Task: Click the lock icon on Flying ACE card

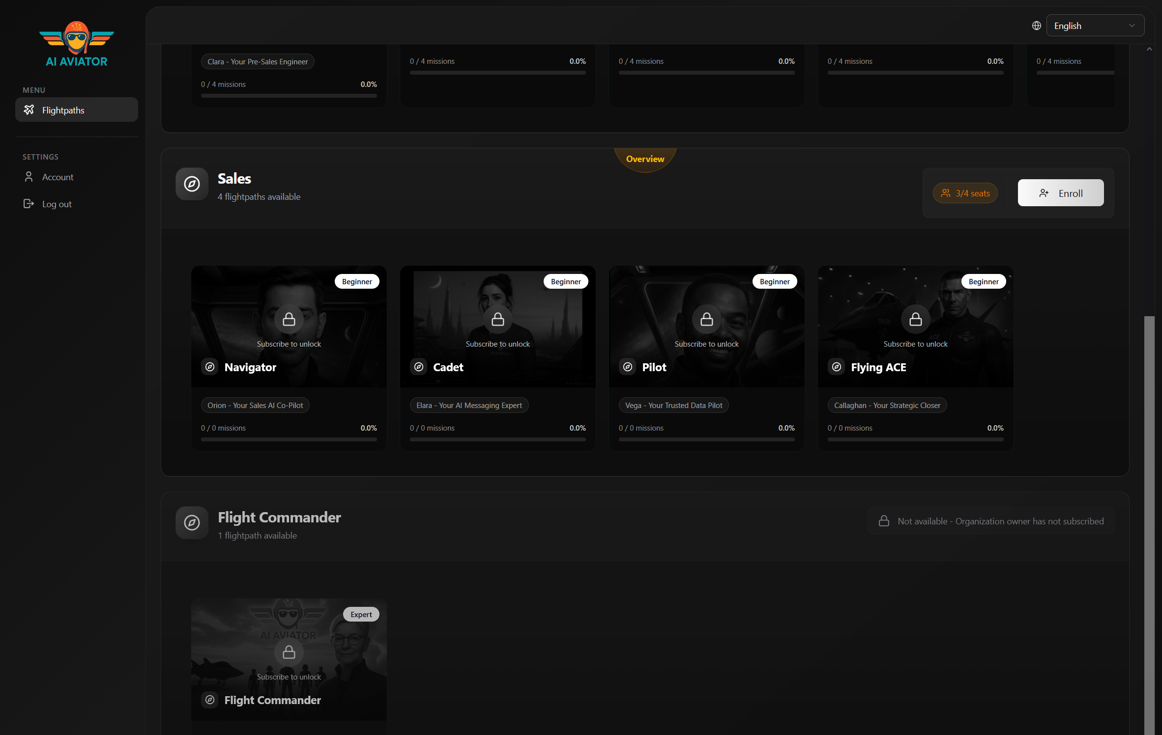Action: click(915, 320)
